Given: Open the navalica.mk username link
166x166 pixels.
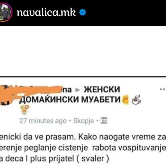Looking at the screenshot, I should (x=46, y=12).
